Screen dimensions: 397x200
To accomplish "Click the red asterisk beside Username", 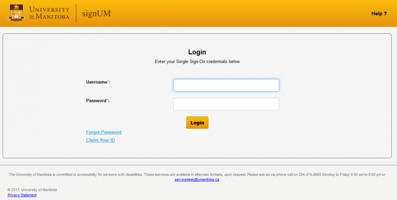I will click(108, 82).
